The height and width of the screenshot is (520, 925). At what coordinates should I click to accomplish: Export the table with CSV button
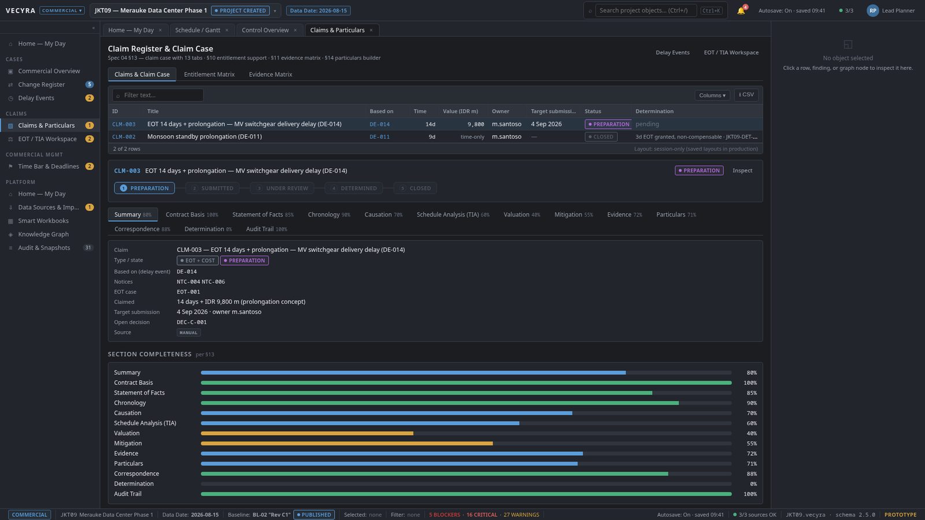point(746,95)
